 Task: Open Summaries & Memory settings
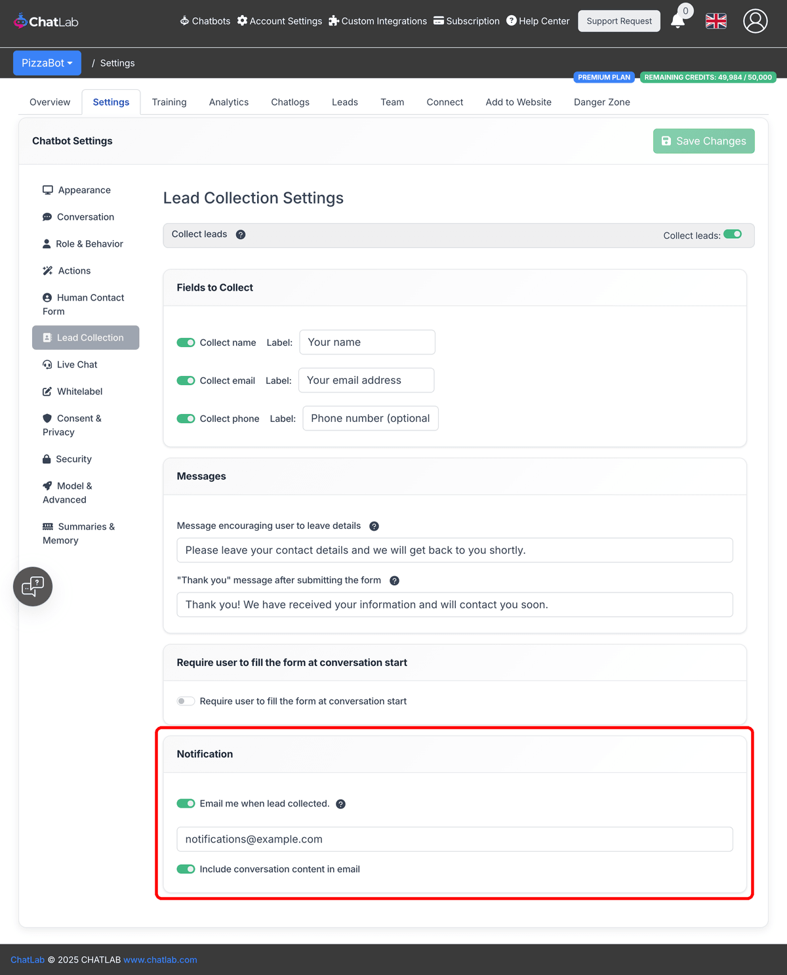(79, 533)
